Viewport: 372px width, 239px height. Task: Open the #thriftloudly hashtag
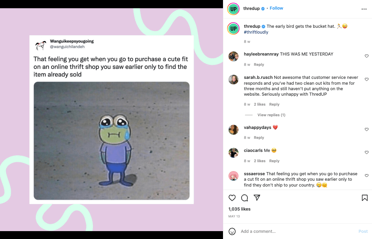point(256,32)
